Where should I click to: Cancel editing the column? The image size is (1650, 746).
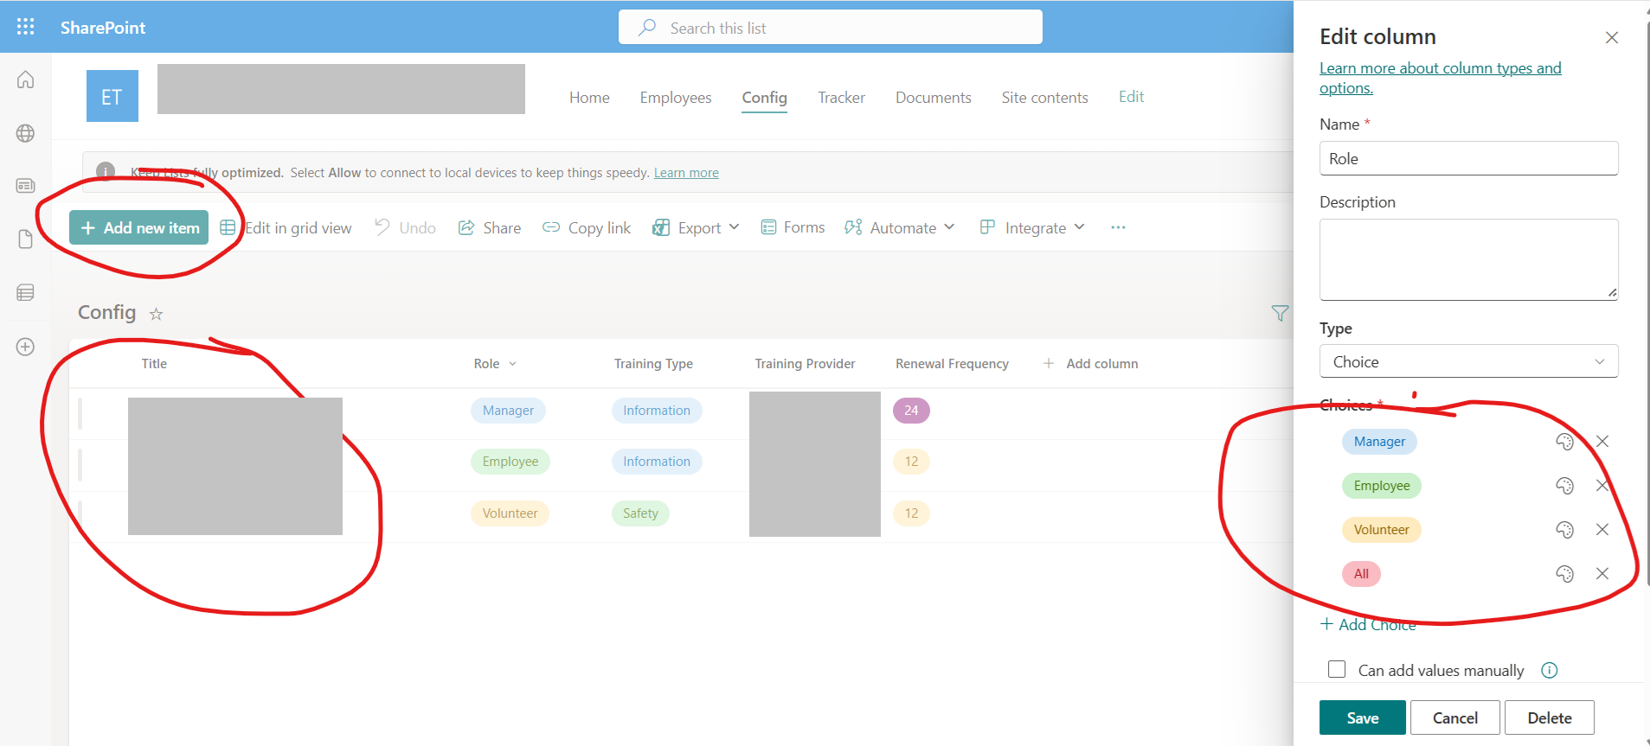coord(1454,717)
